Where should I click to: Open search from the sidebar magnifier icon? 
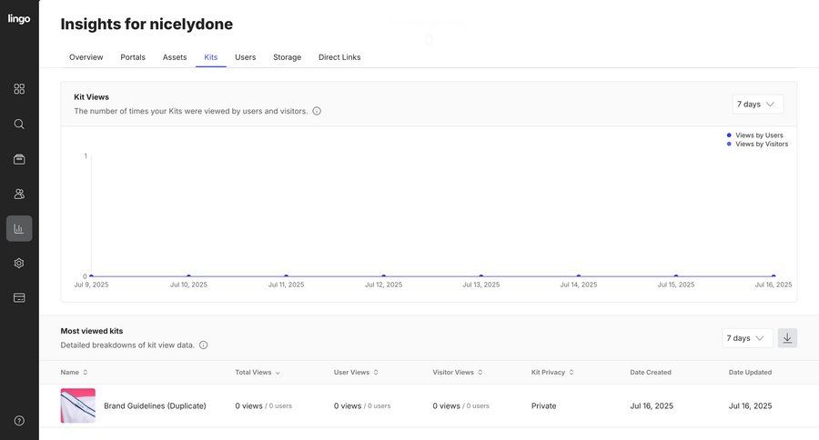pyautogui.click(x=19, y=124)
